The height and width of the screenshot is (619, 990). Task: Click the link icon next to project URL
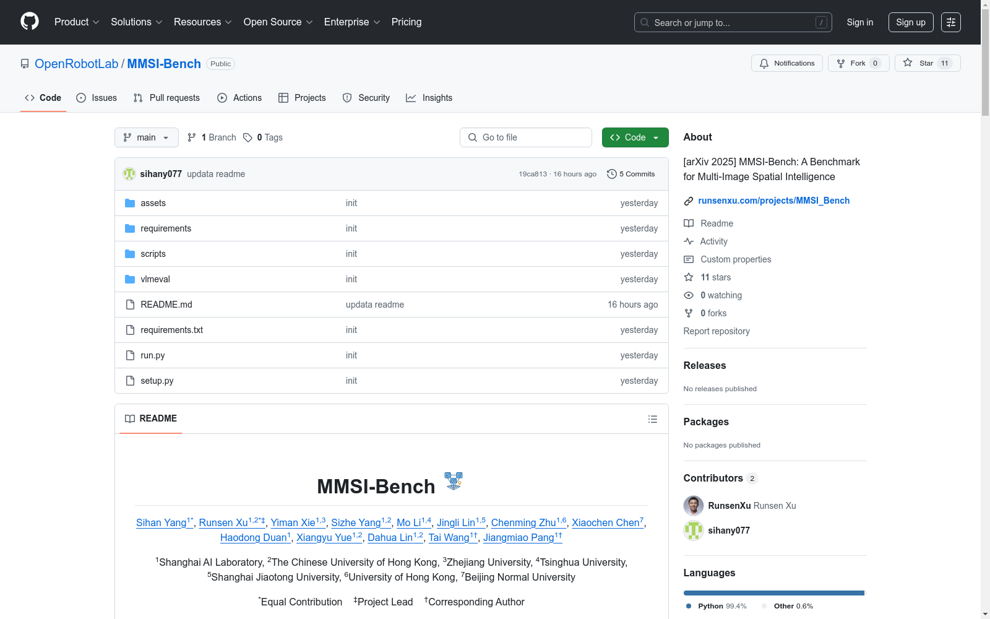click(689, 201)
